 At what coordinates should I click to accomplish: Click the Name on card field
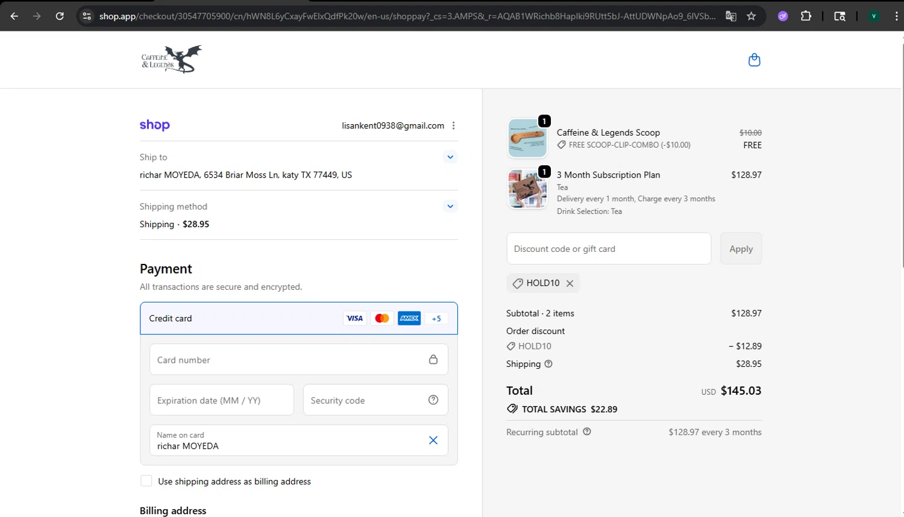click(299, 440)
